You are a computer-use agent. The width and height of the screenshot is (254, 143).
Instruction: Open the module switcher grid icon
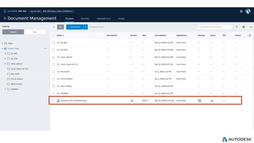[x=5, y=18]
